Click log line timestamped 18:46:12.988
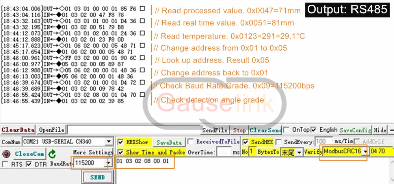394x184 pixels. click(x=72, y=70)
